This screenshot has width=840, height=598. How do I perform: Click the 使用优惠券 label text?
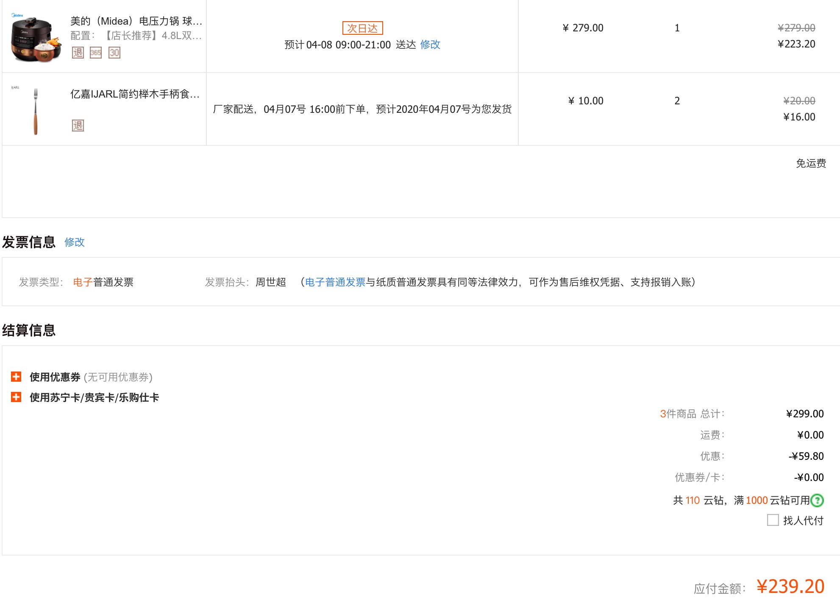pyautogui.click(x=55, y=377)
